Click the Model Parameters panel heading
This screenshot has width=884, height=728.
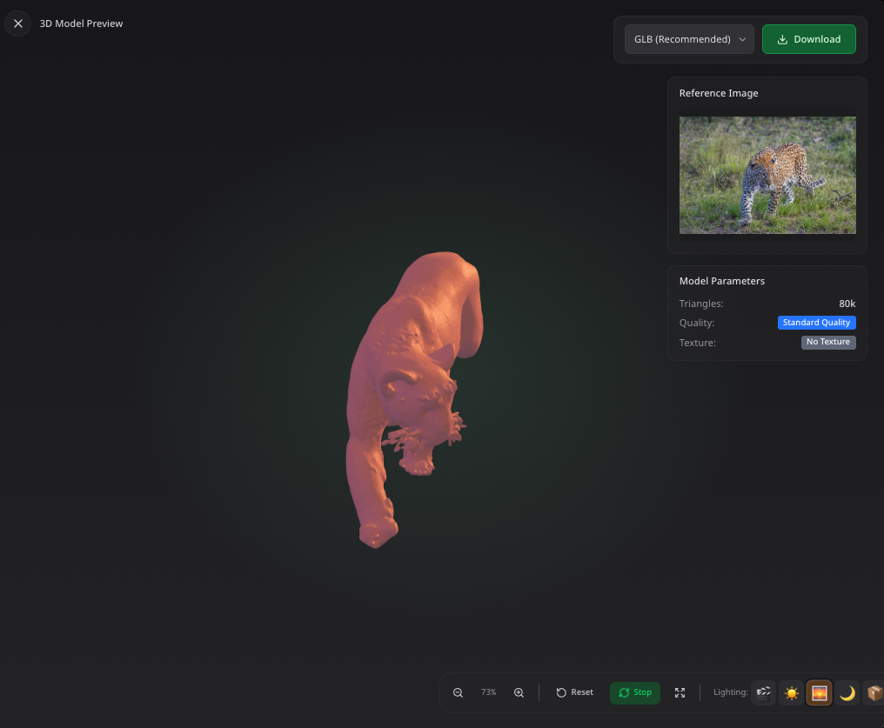tap(721, 281)
